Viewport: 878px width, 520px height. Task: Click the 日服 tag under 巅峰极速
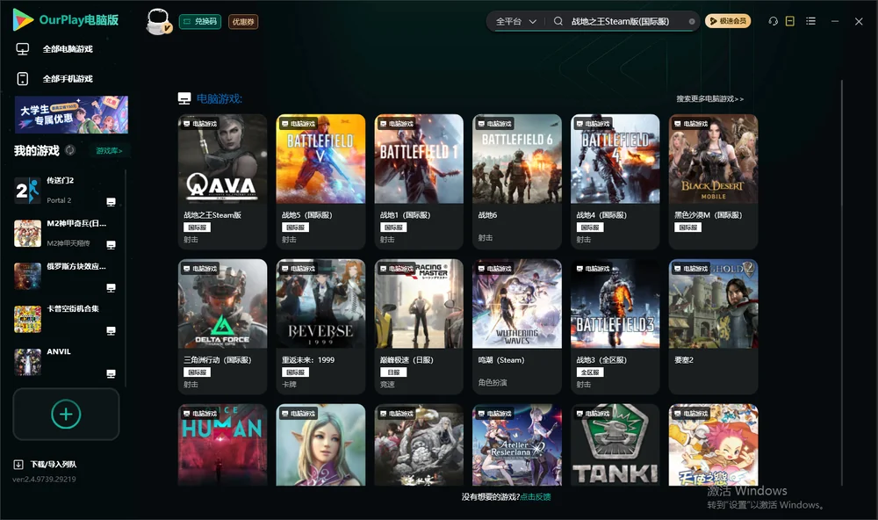[x=393, y=372]
